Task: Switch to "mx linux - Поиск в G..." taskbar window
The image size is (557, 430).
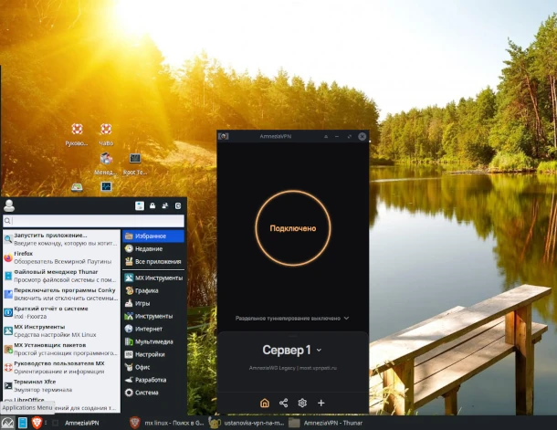Action: click(167, 423)
